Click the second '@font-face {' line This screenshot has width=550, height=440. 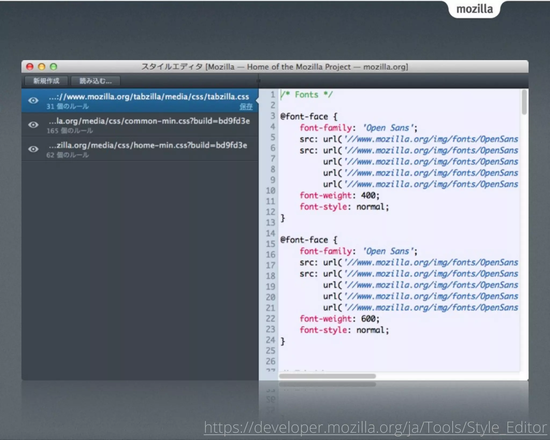point(309,240)
